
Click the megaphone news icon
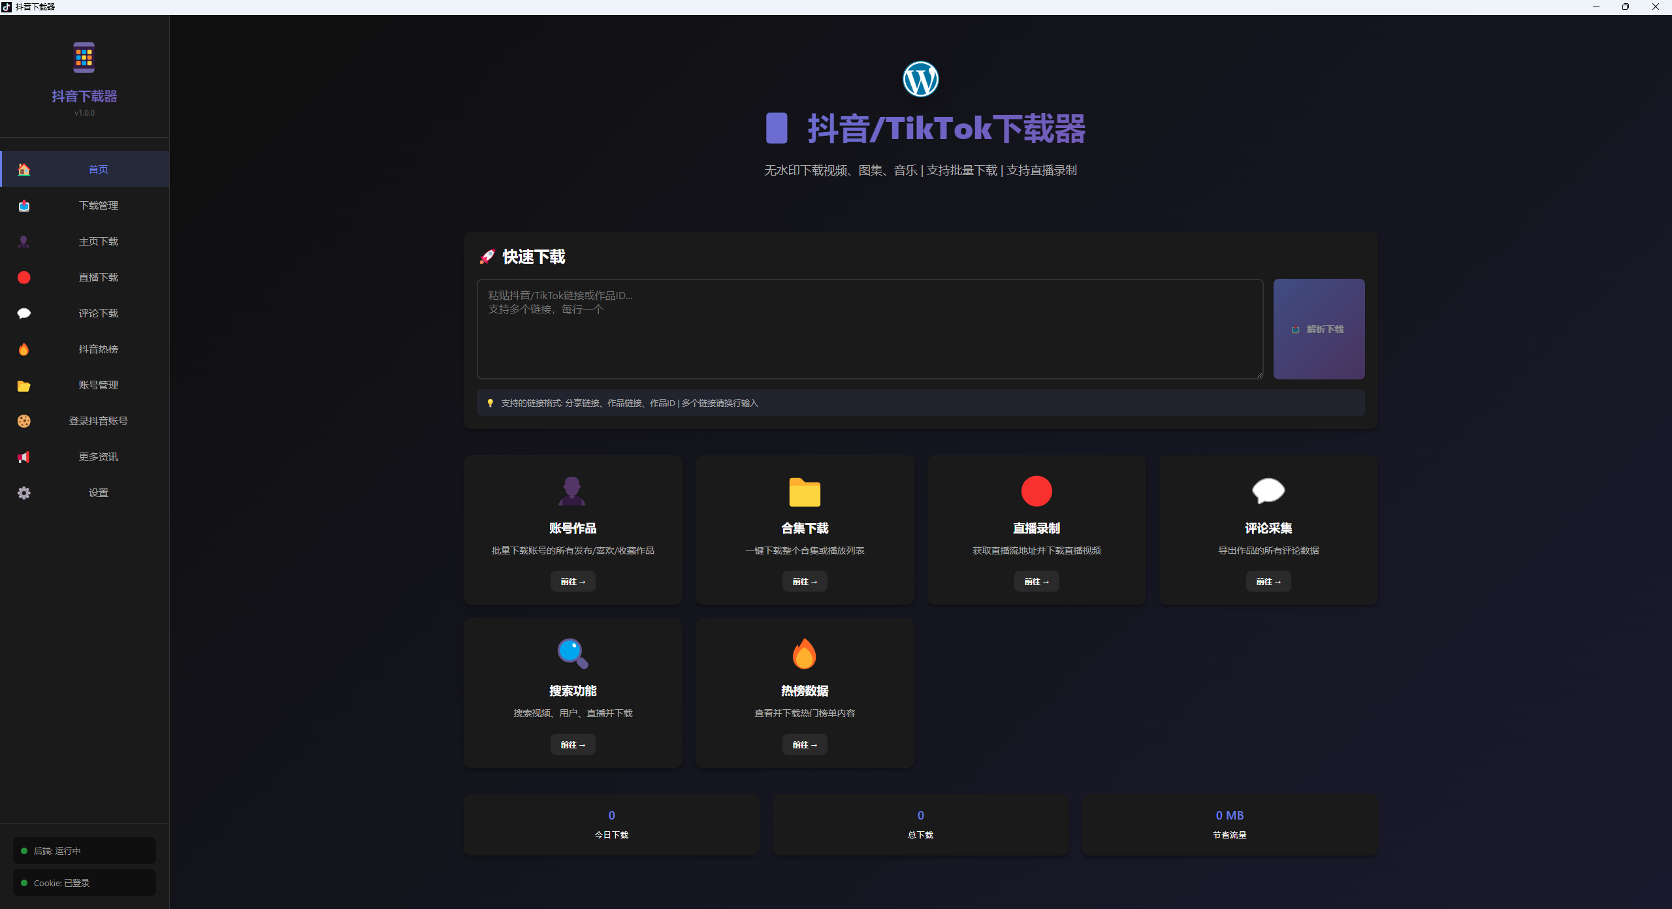click(24, 457)
